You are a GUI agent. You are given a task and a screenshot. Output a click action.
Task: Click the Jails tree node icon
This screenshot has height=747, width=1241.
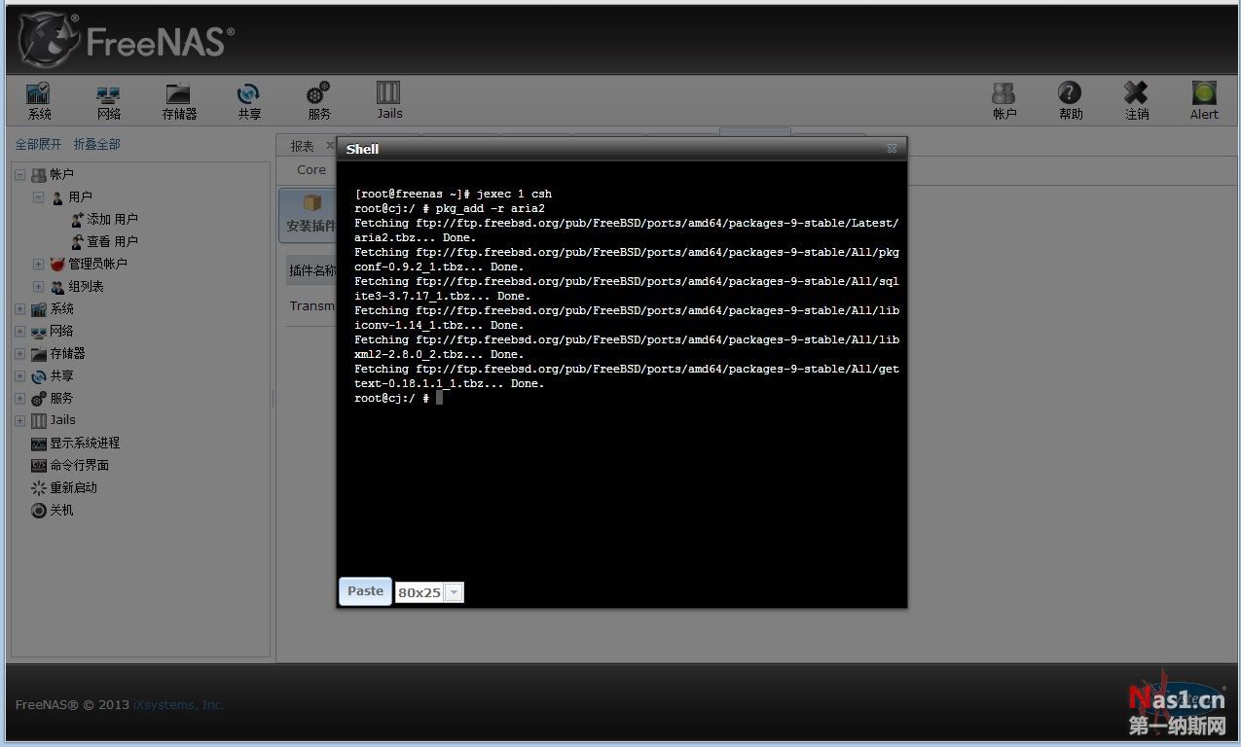[x=39, y=421]
